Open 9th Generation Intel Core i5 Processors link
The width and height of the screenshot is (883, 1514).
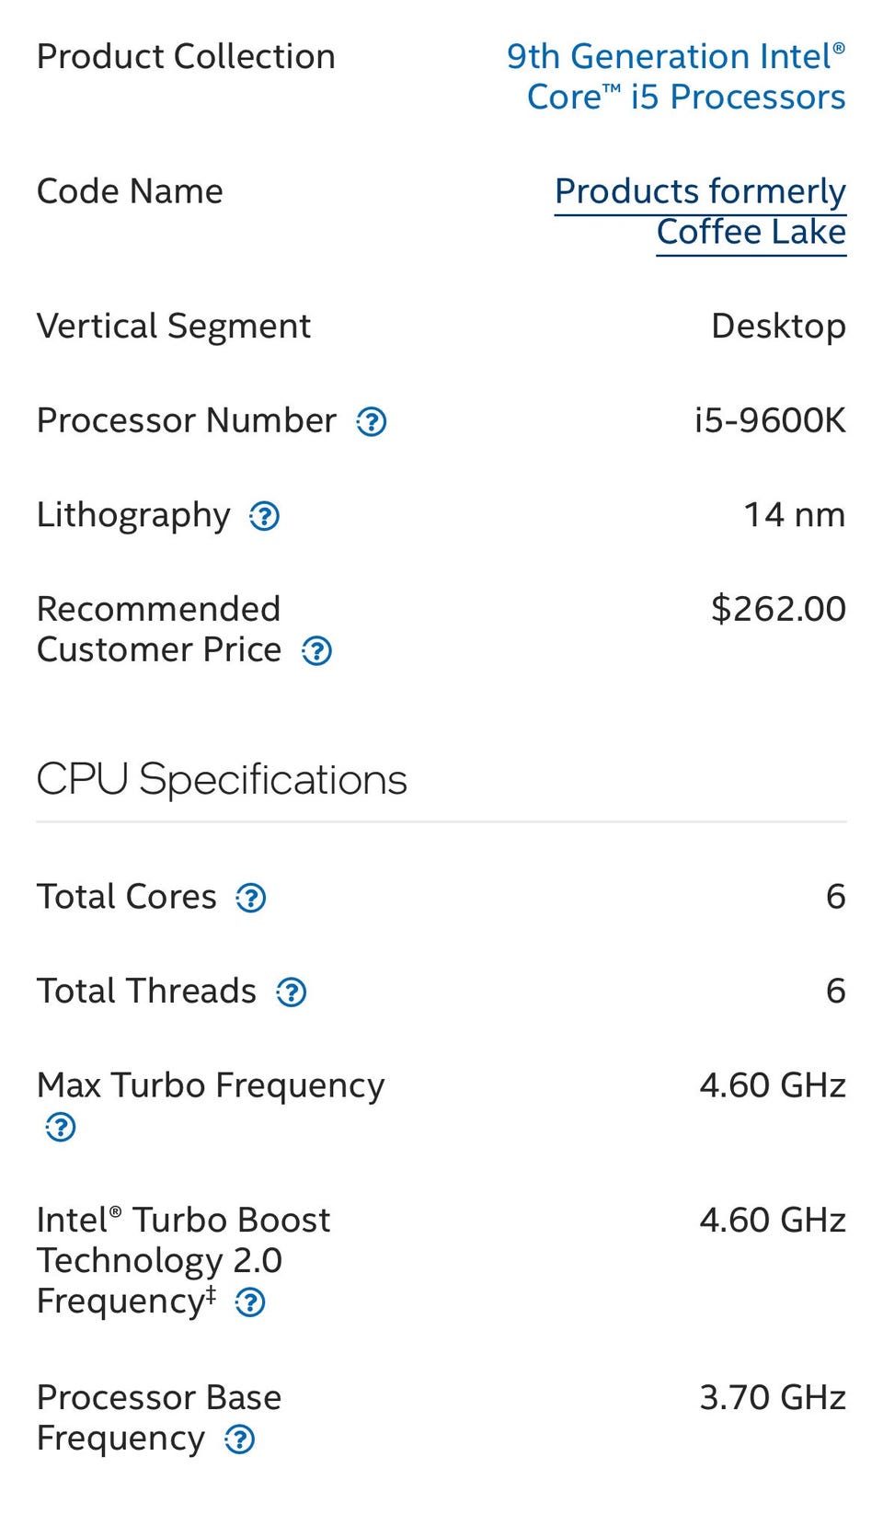tap(676, 76)
